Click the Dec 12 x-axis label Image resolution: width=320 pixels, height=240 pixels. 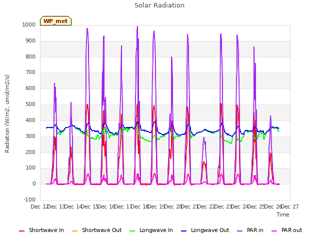click(39, 206)
